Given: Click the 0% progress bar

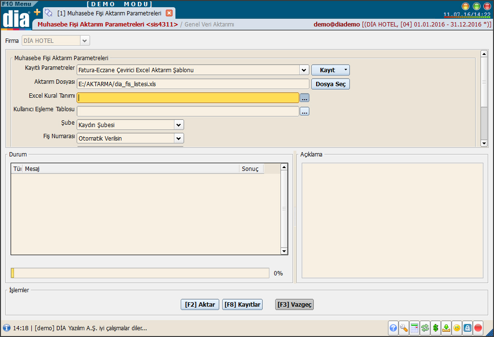Looking at the screenshot, I should [140, 273].
